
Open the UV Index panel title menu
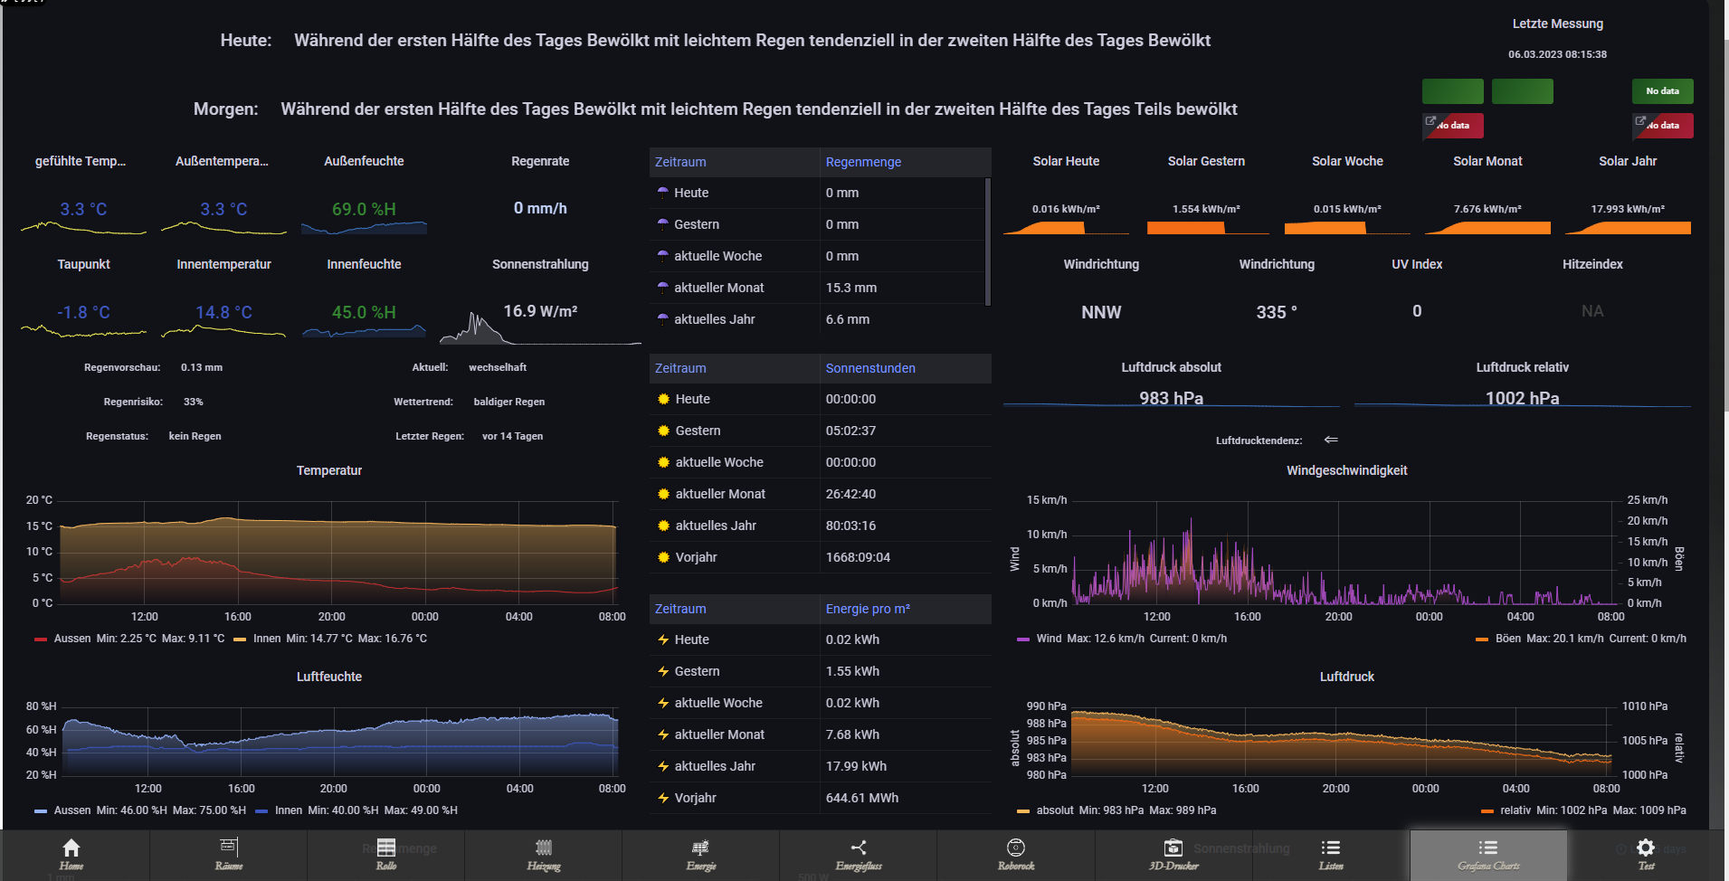click(1417, 264)
